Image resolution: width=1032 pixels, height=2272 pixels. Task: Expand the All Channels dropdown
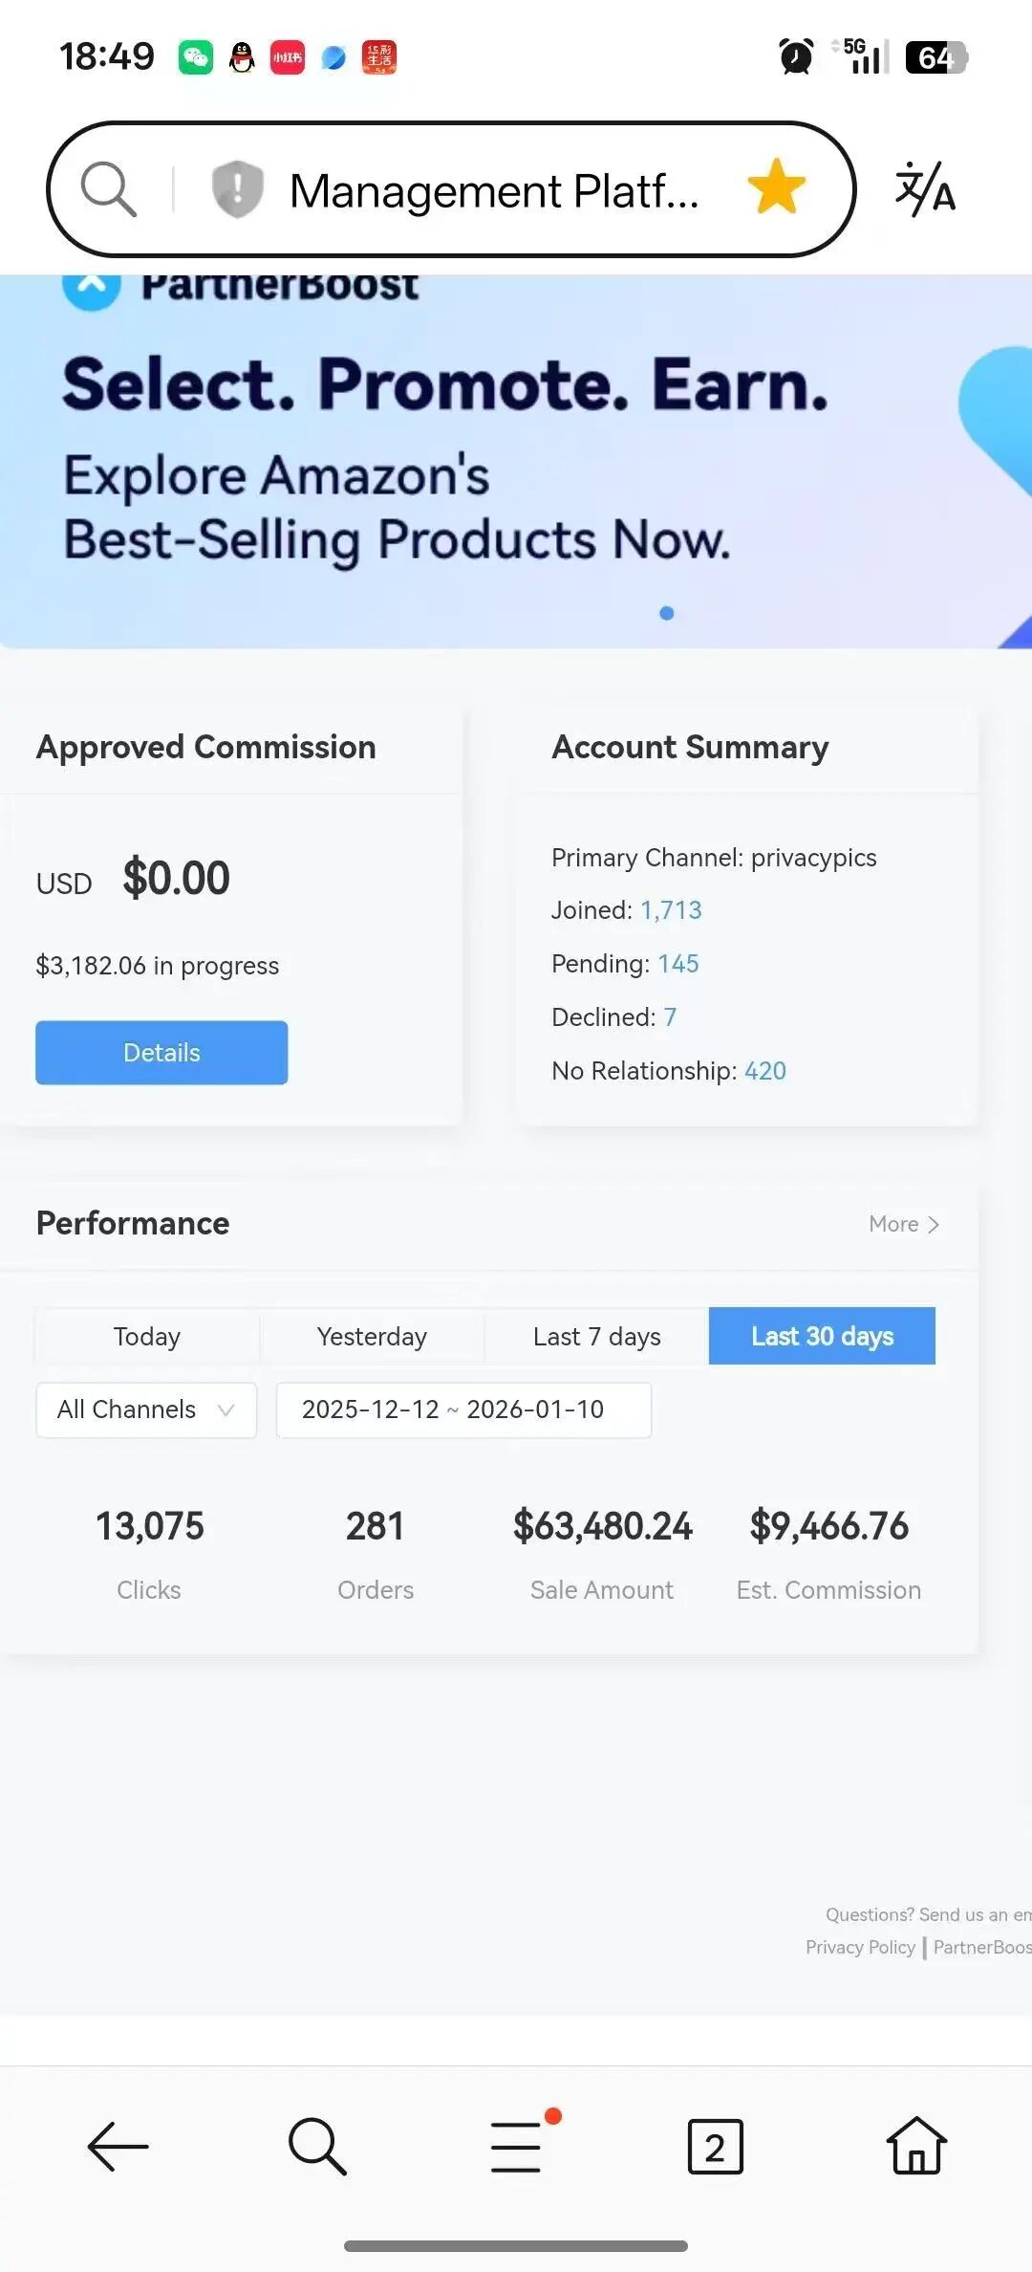coord(146,1409)
